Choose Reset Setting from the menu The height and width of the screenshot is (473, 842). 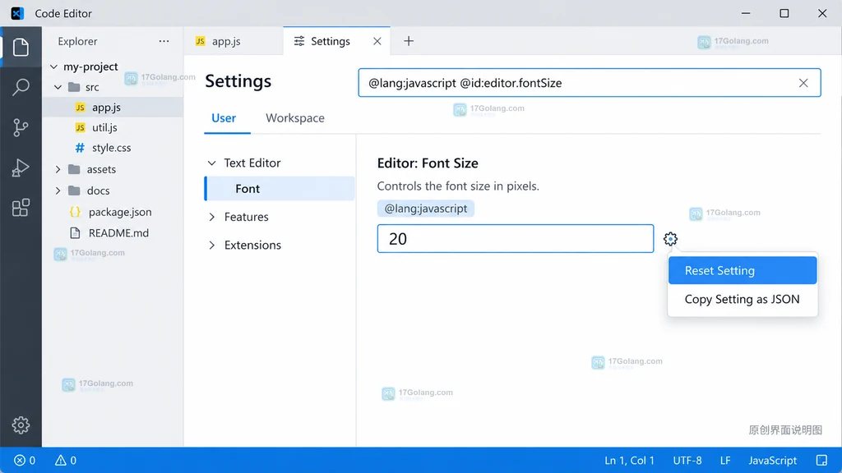[743, 270]
